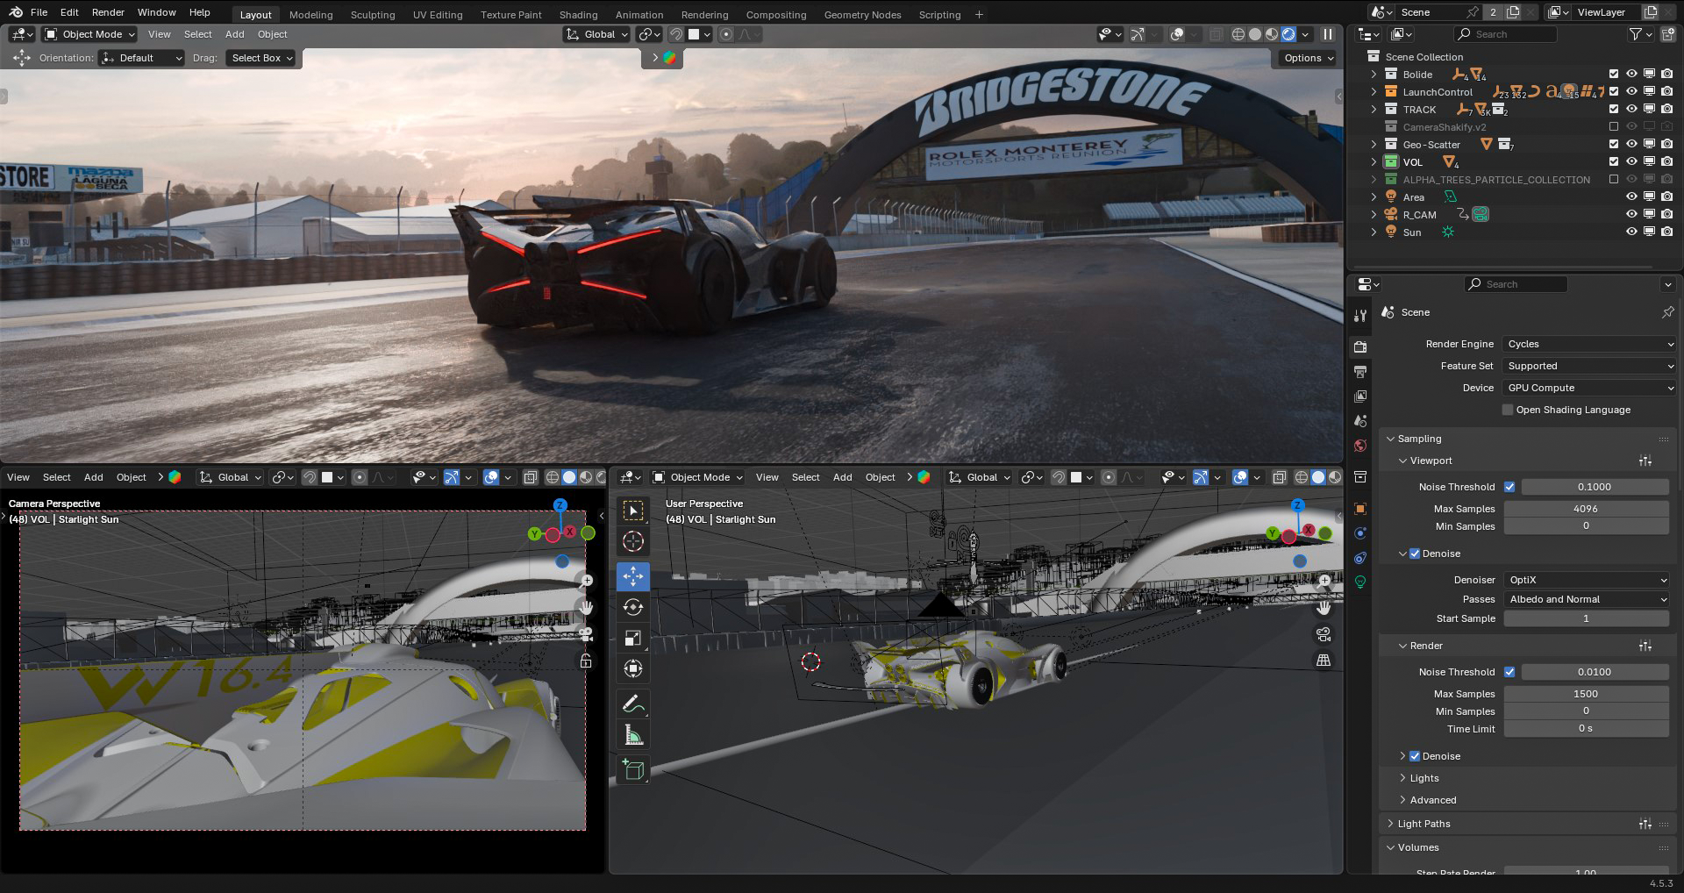Image resolution: width=1684 pixels, height=893 pixels.
Task: Open the Options button in top viewport
Action: tap(1308, 58)
